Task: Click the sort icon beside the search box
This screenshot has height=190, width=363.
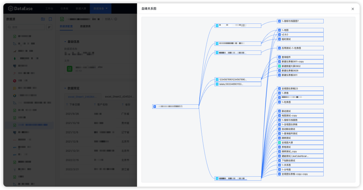Action: pyautogui.click(x=49, y=27)
